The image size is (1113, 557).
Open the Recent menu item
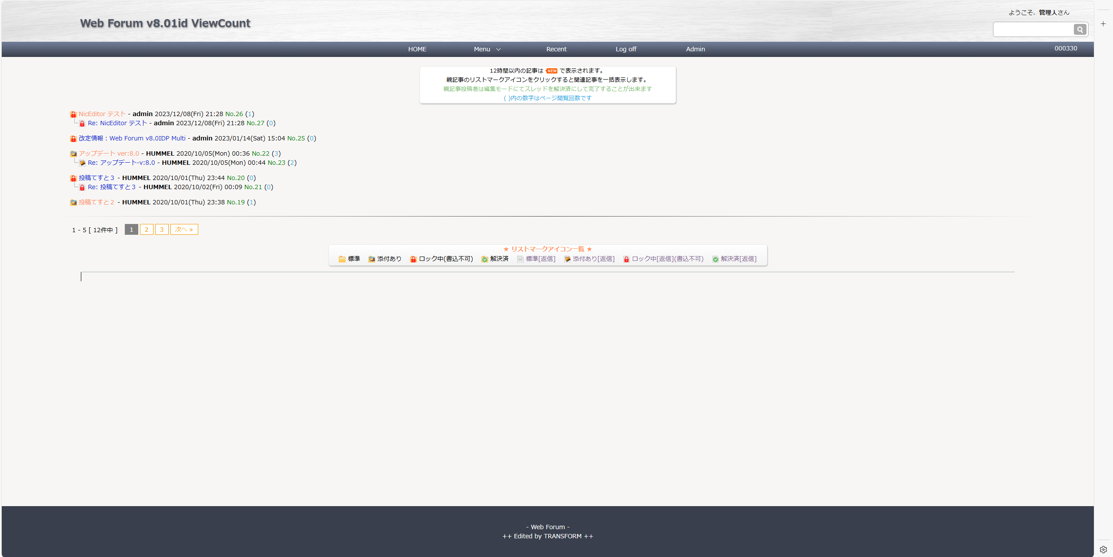pyautogui.click(x=556, y=49)
